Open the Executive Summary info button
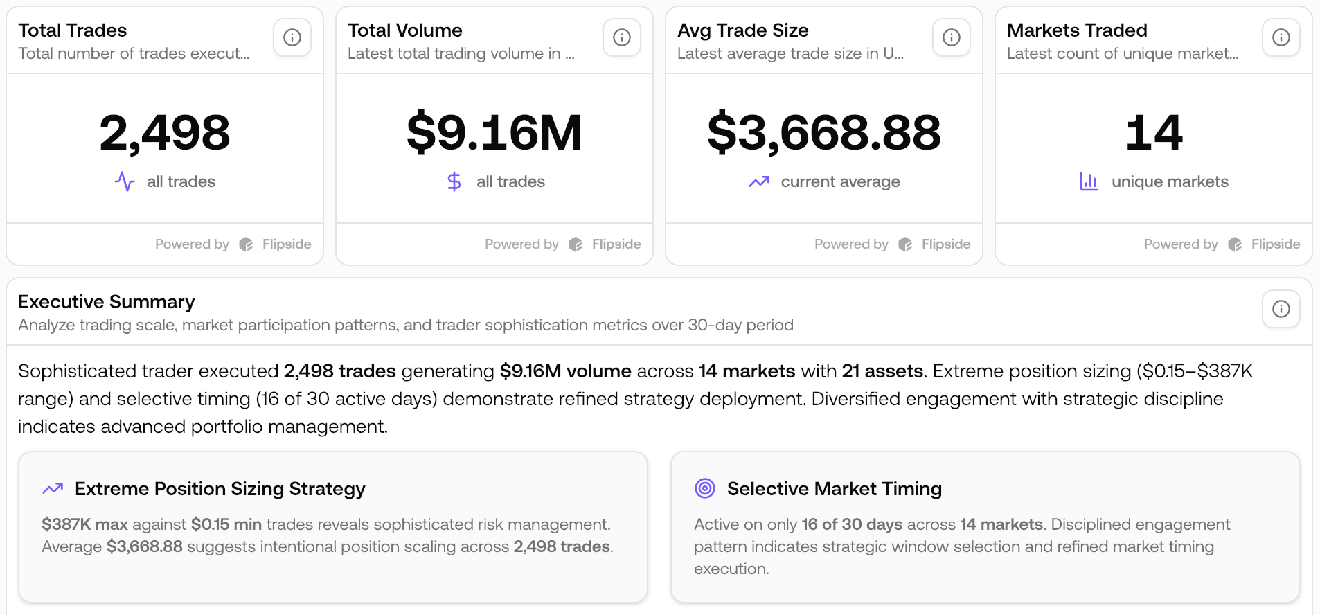The image size is (1320, 615). point(1281,309)
